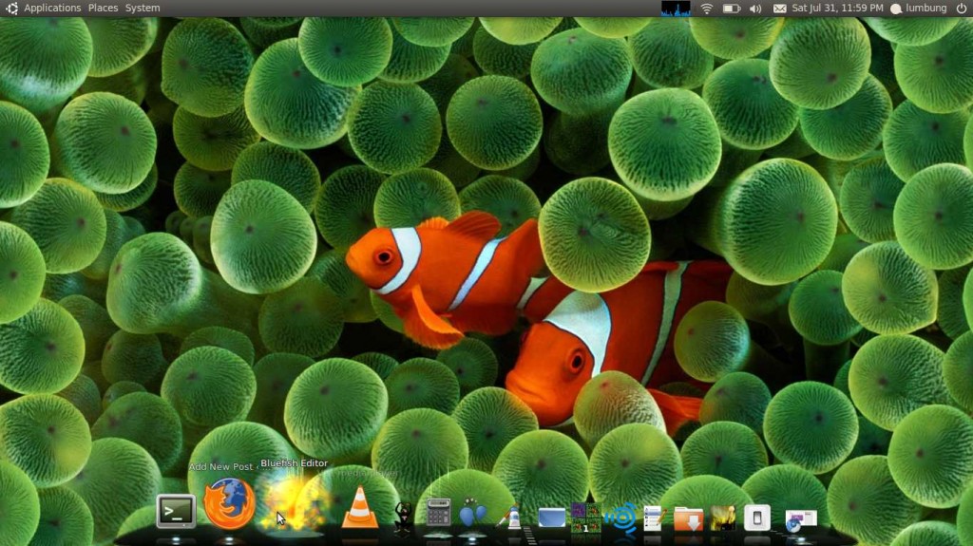Open the Places menu
Viewport: 973px width, 546px height.
[x=103, y=8]
